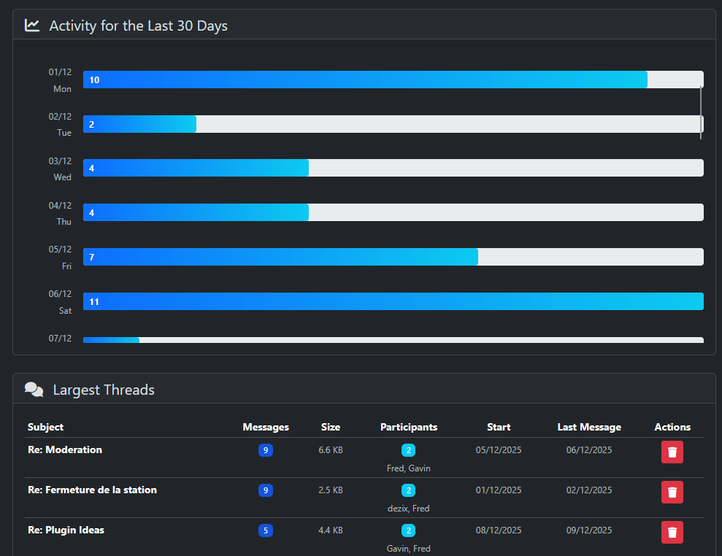Click the activity chart vertical scrollbar
Screen dimensions: 722x556
(701, 112)
